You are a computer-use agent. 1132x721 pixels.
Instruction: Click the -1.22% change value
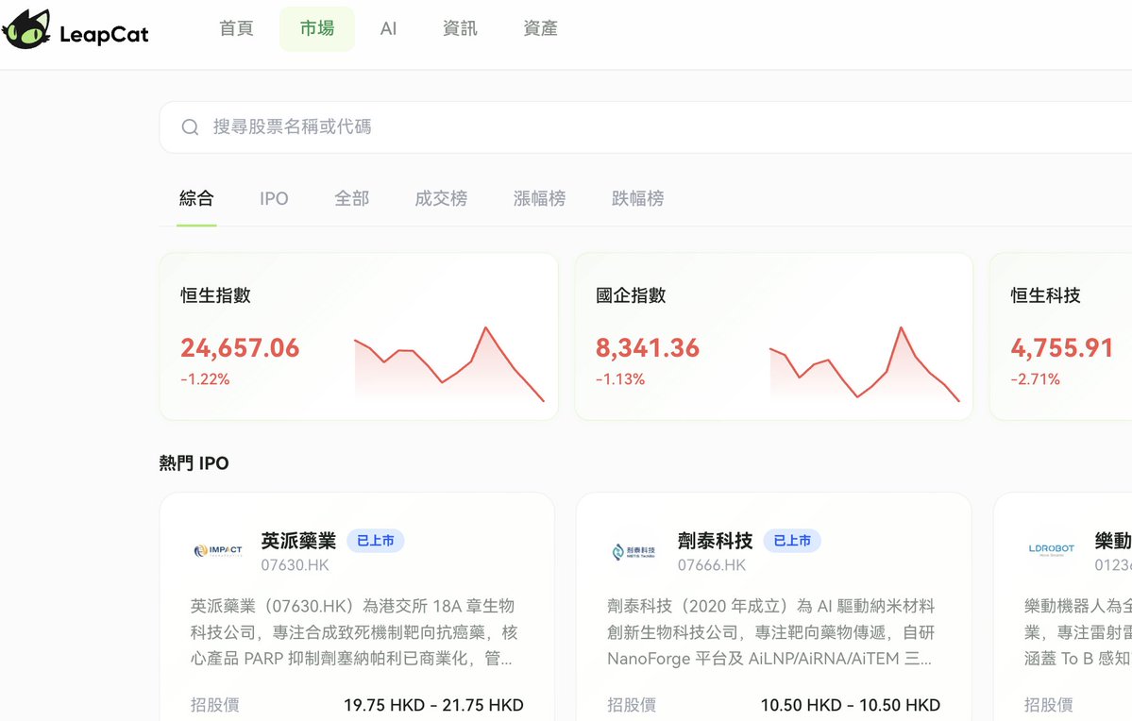pos(205,379)
